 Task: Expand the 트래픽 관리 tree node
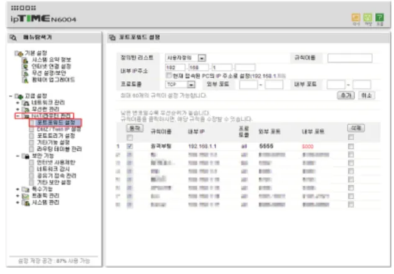[x=18, y=196]
